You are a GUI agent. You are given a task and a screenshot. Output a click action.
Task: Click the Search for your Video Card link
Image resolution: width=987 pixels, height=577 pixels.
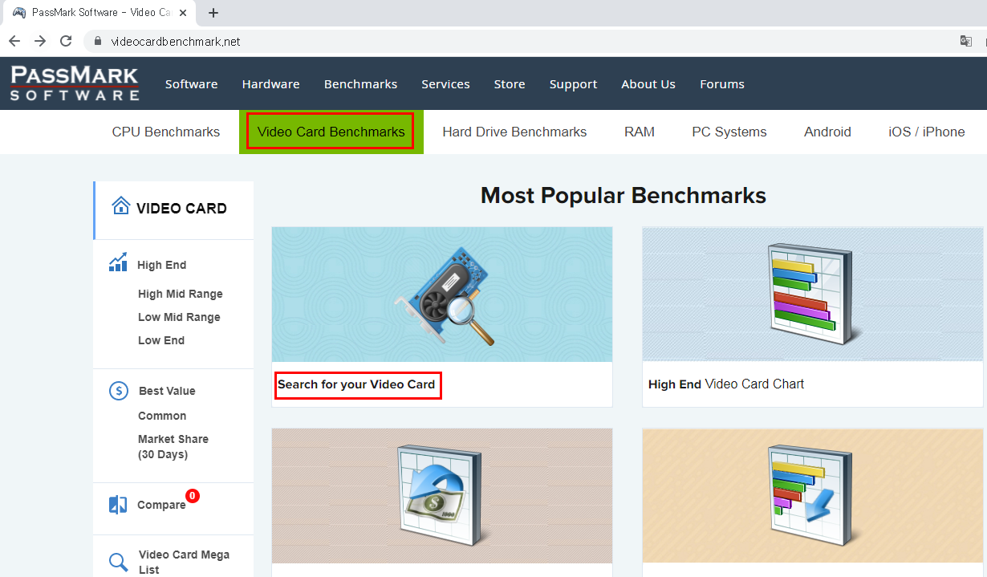[356, 384]
